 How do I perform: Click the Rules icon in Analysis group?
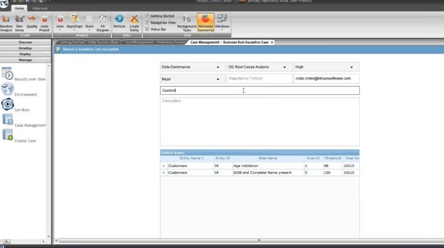89,21
